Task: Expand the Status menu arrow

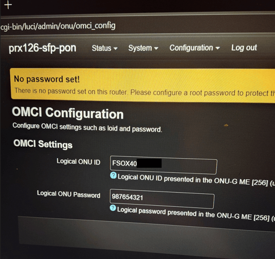Action: (116, 49)
